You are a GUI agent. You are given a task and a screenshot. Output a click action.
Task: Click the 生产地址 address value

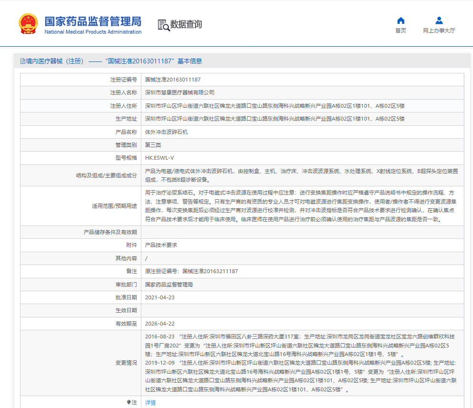(275, 119)
